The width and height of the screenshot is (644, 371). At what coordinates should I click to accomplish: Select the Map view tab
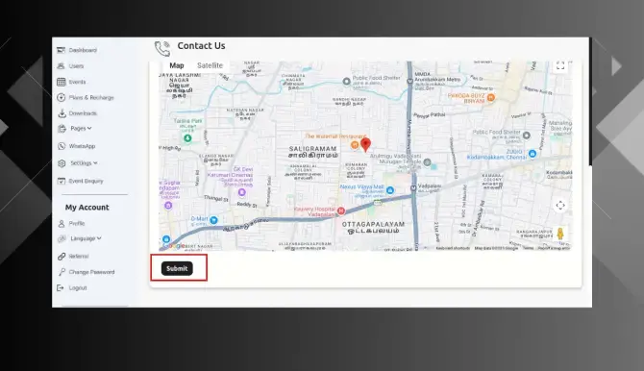click(x=177, y=65)
